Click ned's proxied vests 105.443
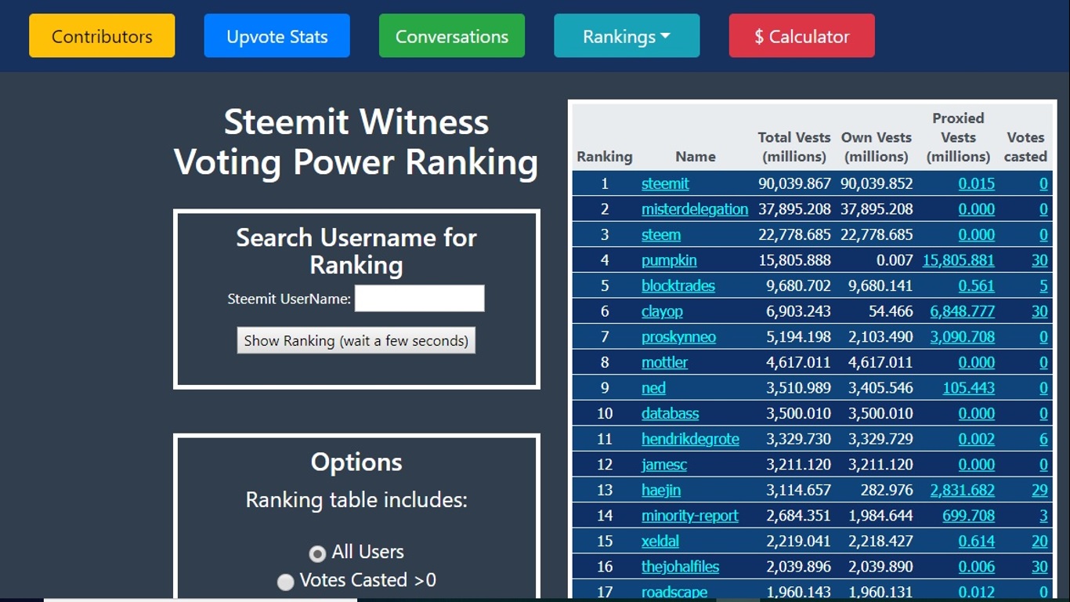Image resolution: width=1070 pixels, height=602 pixels. (x=969, y=388)
